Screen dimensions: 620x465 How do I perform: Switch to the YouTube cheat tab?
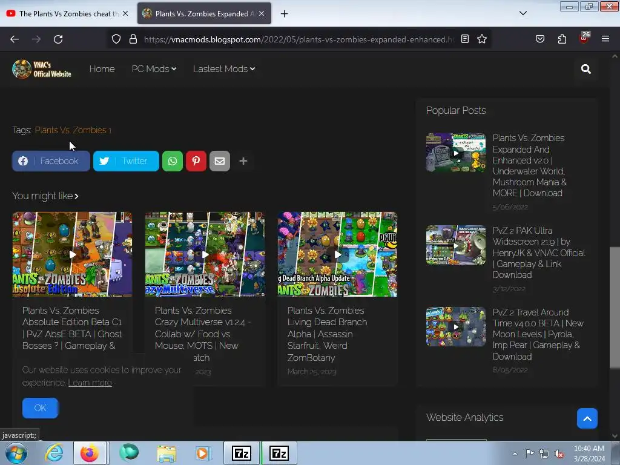tap(67, 13)
